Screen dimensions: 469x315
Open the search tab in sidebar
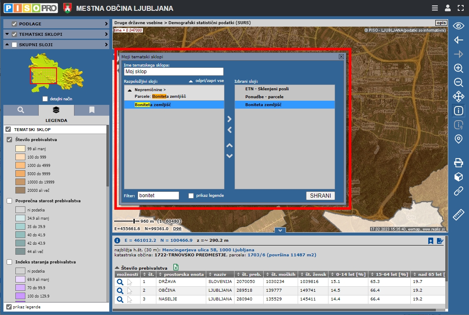[x=21, y=110]
